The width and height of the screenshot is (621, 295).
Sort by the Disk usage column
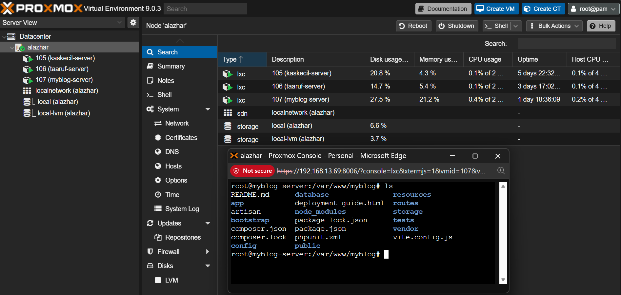390,59
